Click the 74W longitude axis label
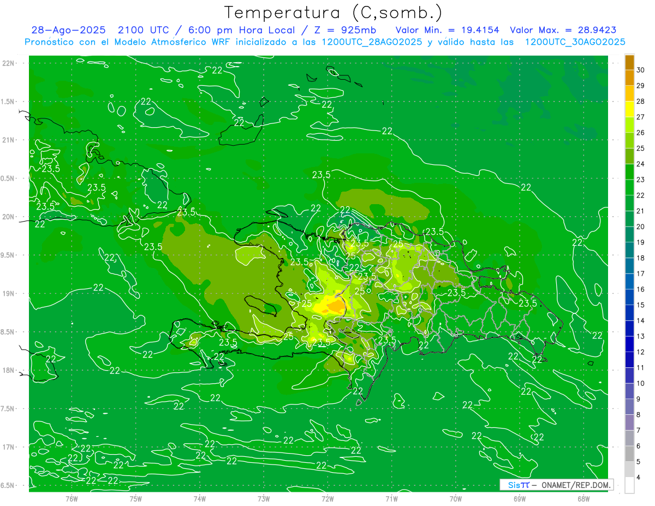The image size is (655, 506). coord(200,499)
